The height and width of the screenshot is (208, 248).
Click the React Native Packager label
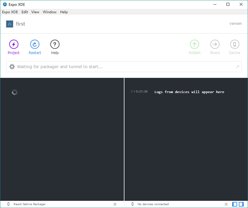(x=30, y=204)
